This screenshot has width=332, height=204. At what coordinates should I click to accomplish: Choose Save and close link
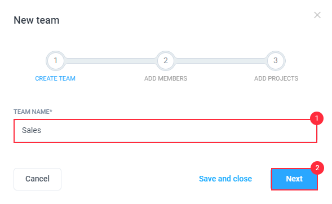[225, 179]
